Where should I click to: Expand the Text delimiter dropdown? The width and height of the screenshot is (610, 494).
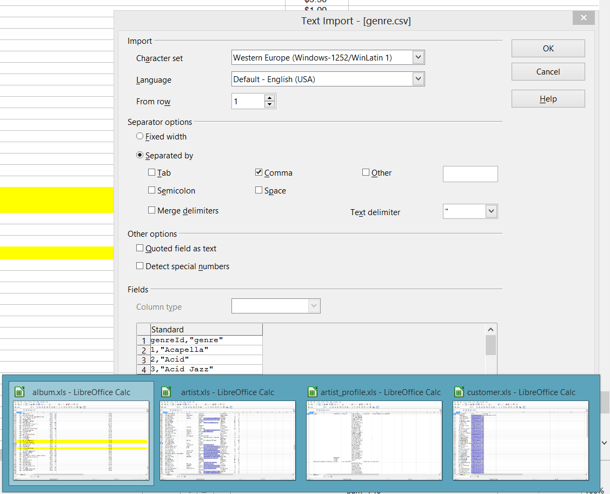pyautogui.click(x=491, y=211)
